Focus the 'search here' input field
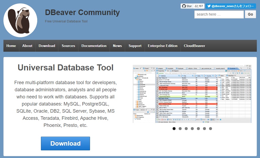 (219, 15)
